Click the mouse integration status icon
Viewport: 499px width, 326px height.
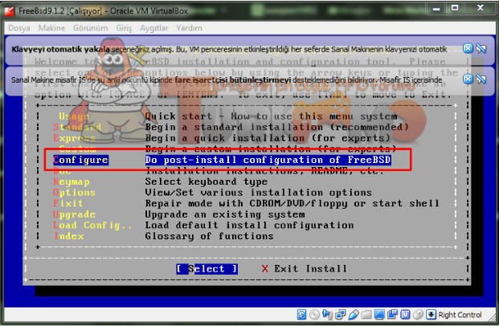click(418, 315)
